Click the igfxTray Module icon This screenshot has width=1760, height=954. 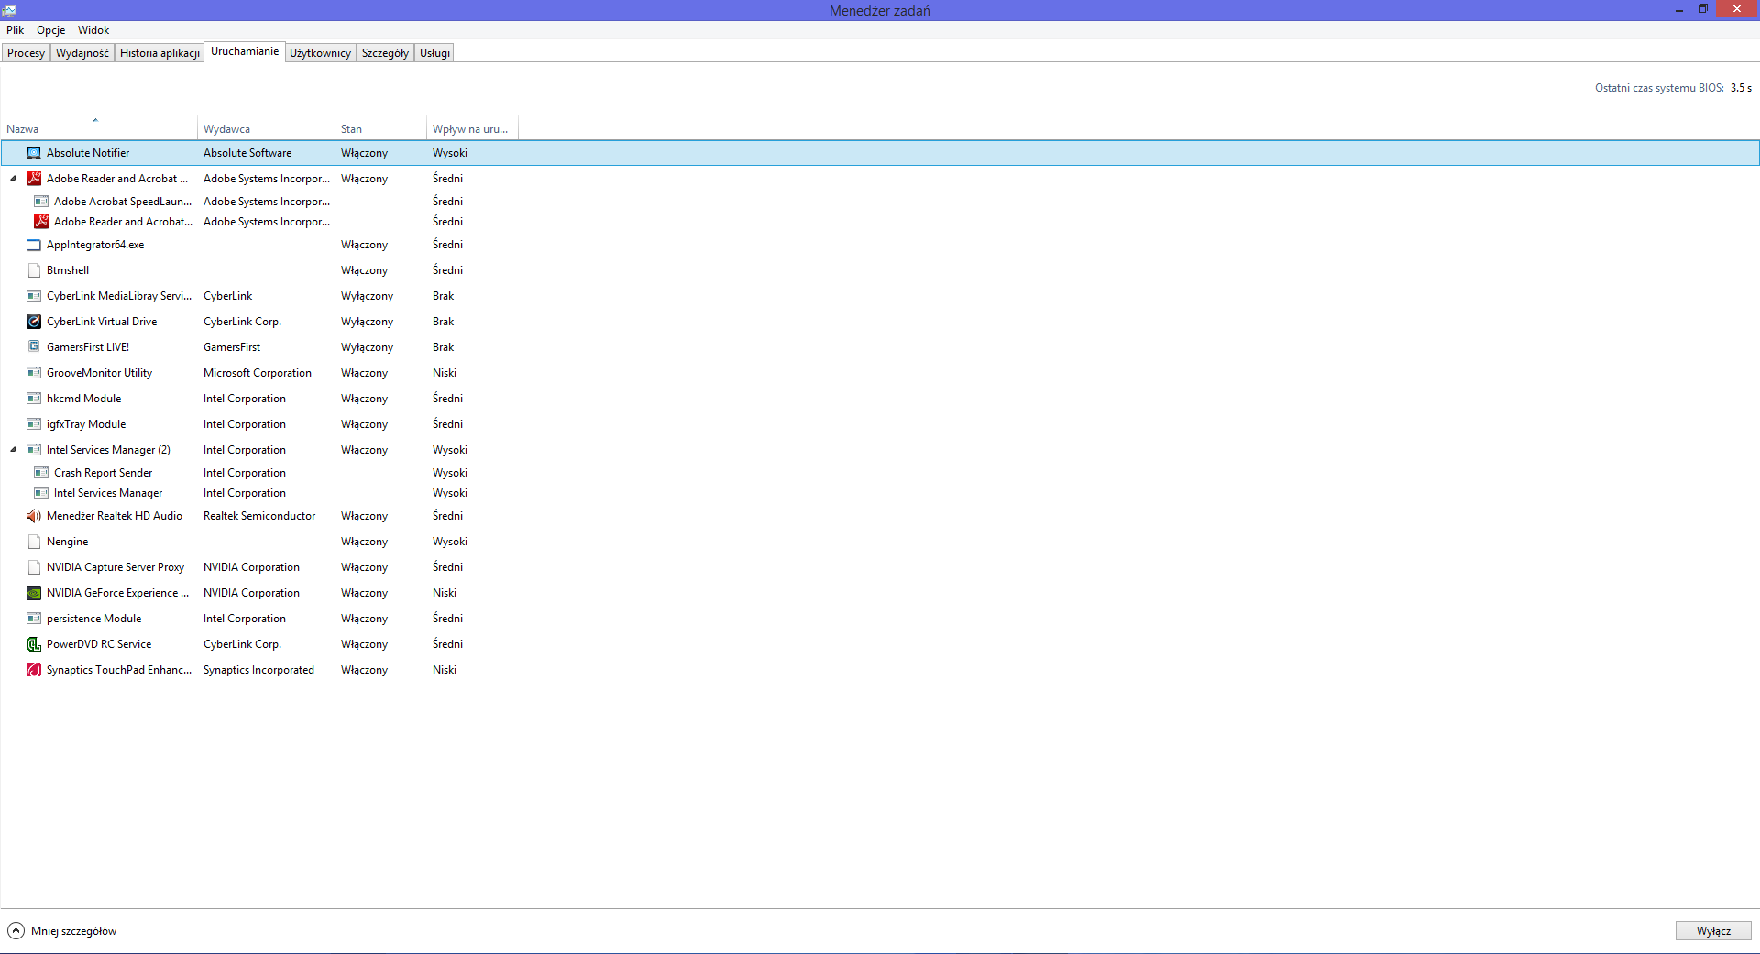pos(34,424)
